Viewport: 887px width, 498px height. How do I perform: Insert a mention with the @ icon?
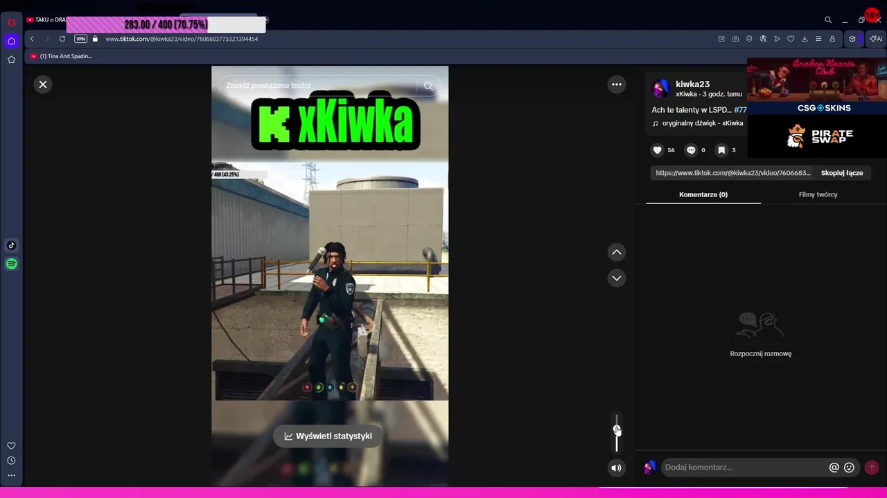[834, 468]
